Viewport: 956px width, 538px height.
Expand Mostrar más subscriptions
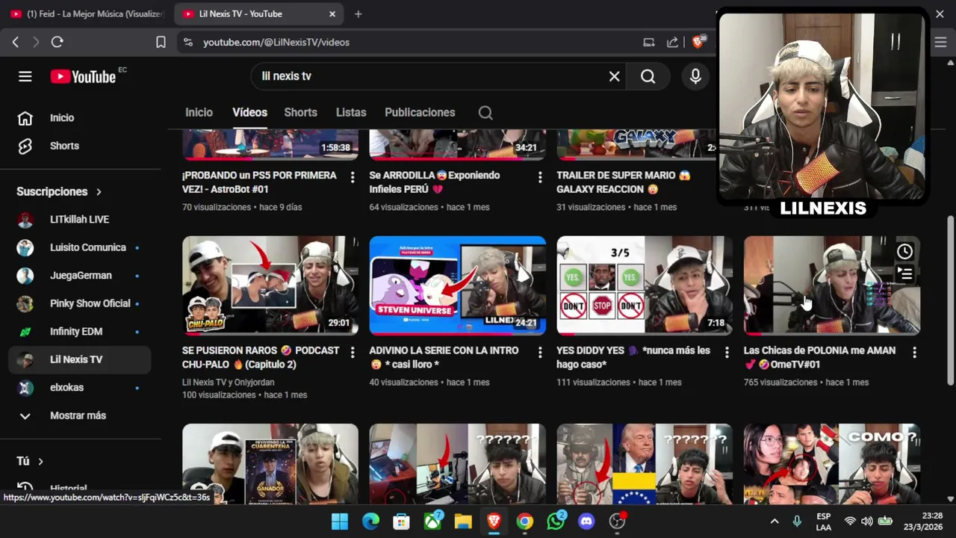coord(79,415)
